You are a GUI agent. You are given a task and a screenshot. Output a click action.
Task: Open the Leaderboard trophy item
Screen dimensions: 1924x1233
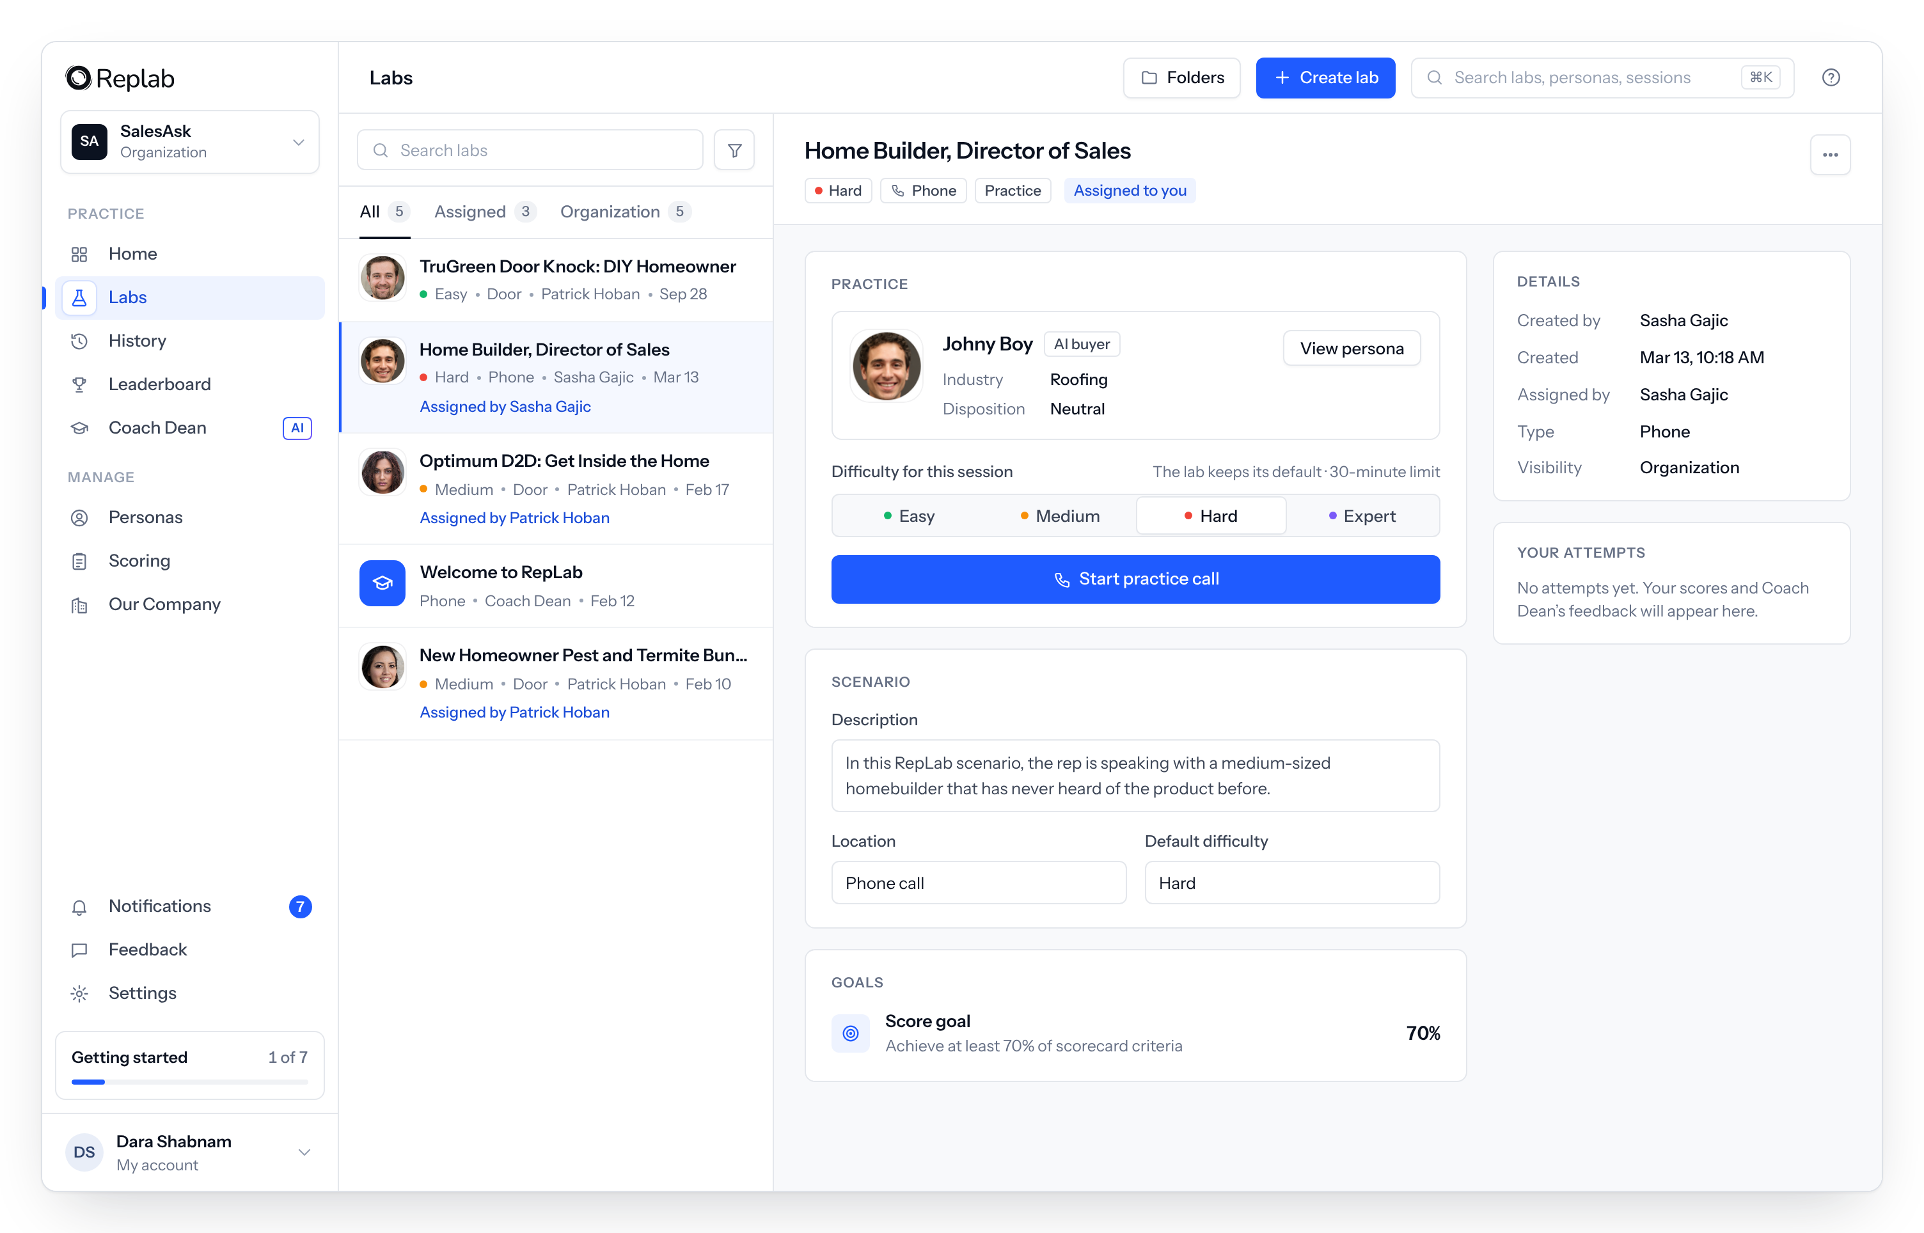pos(190,384)
